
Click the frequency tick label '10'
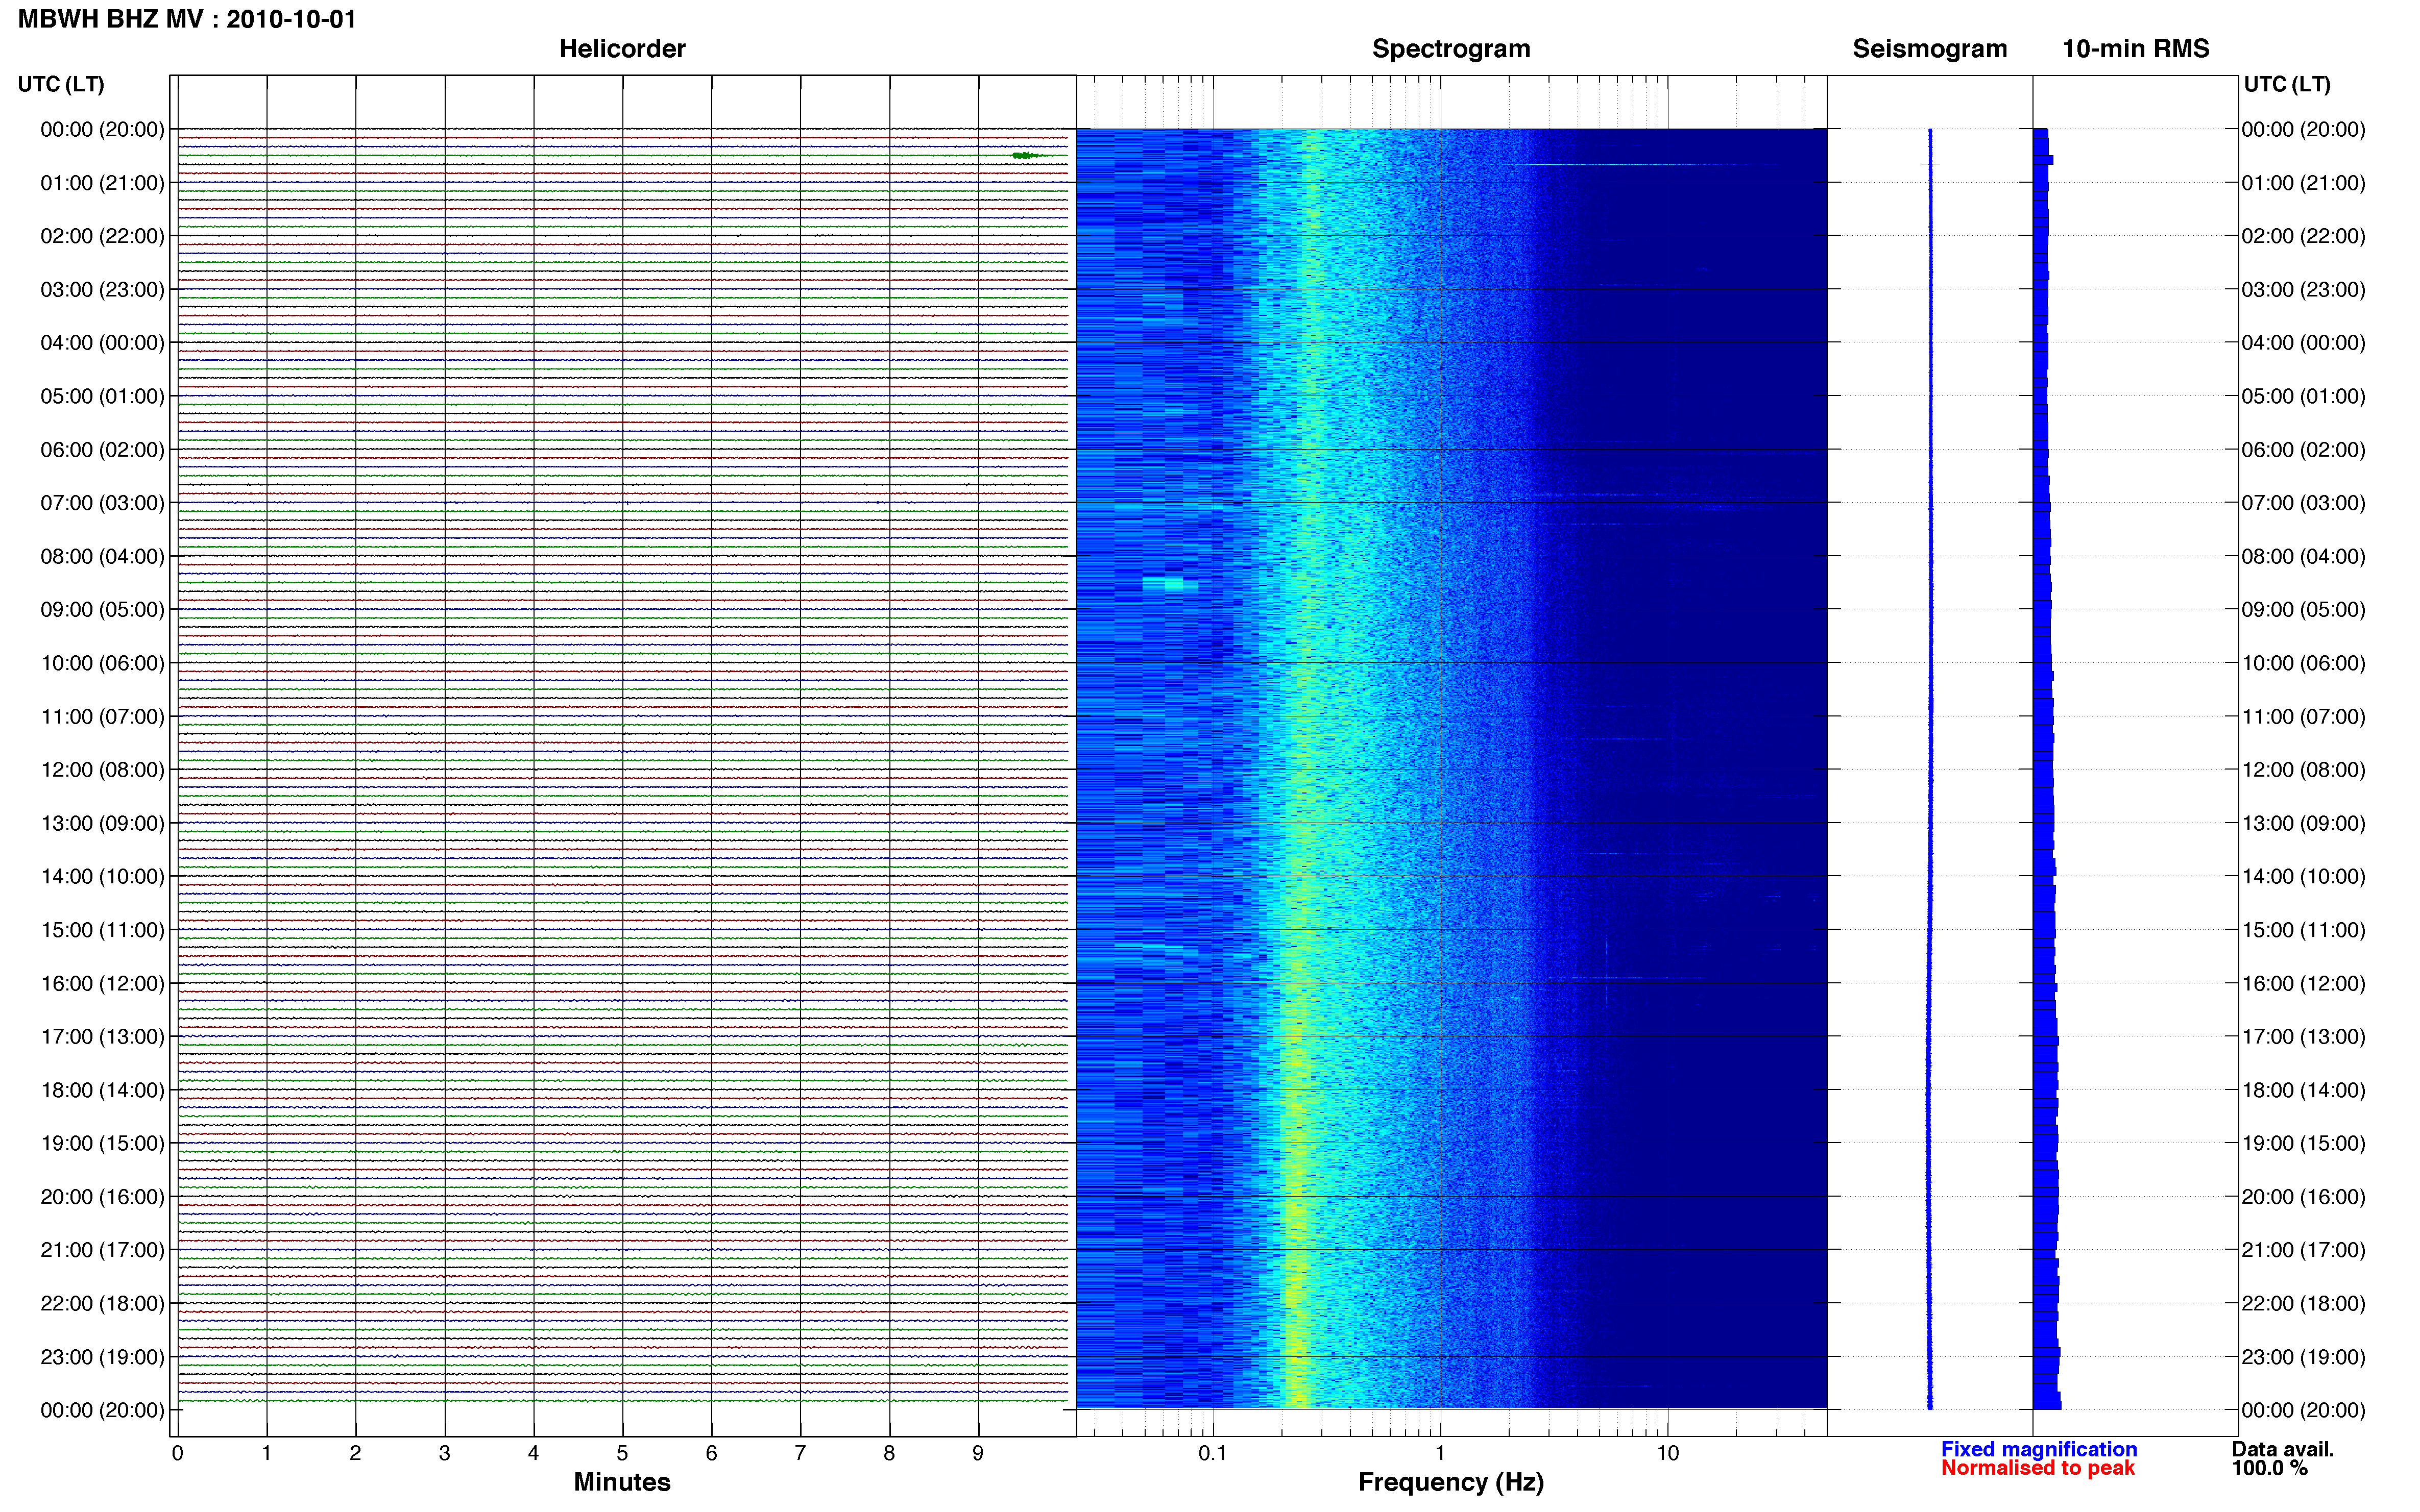point(1667,1453)
